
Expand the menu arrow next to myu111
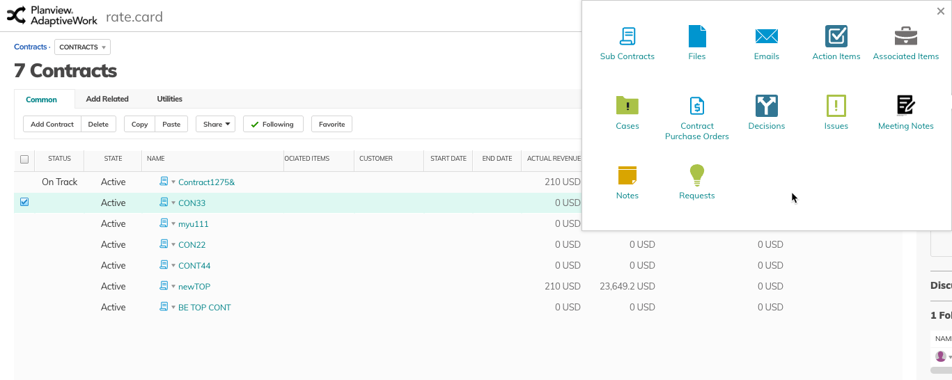click(x=173, y=224)
